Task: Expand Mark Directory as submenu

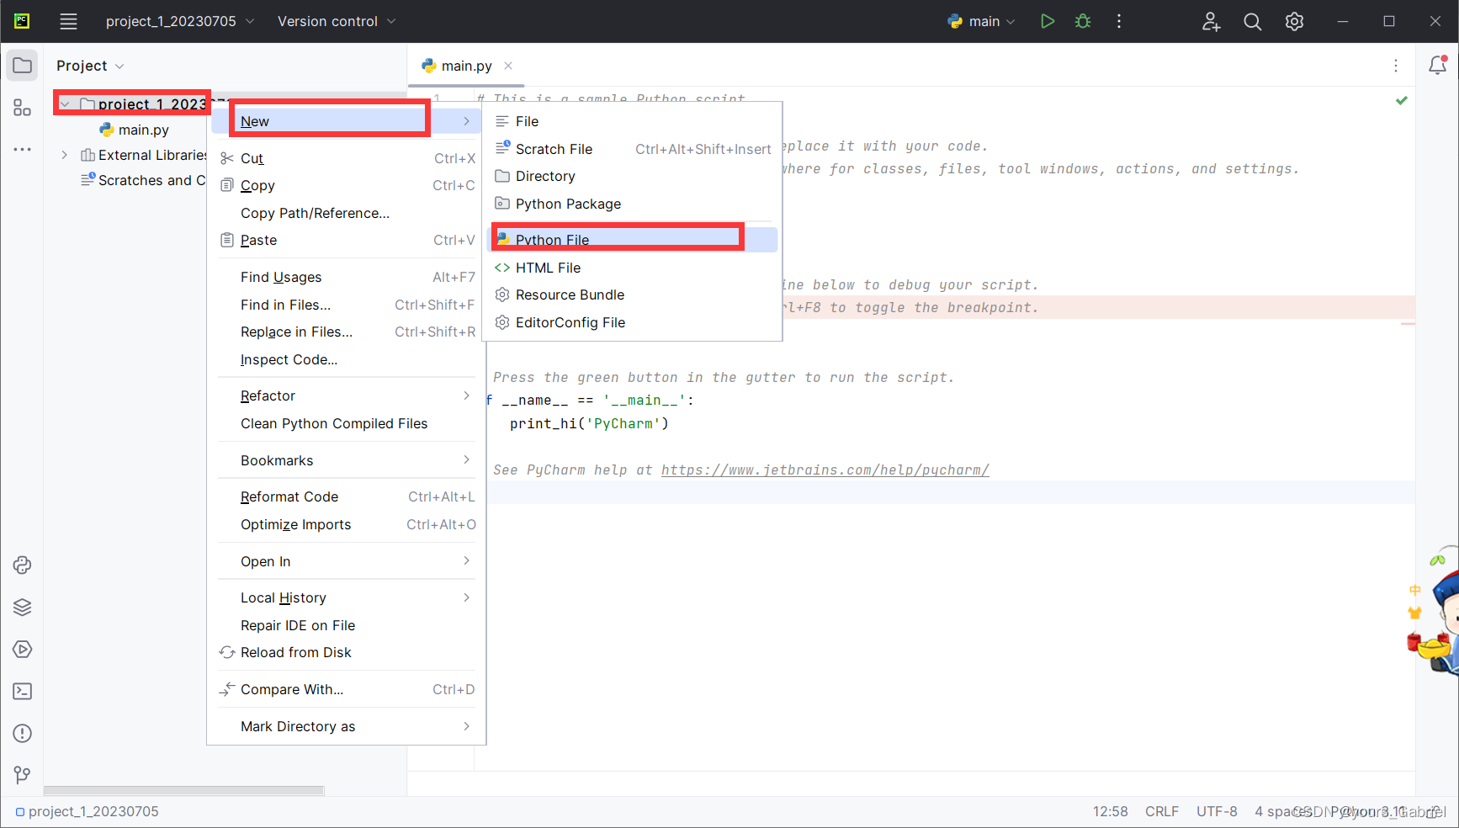Action: [x=347, y=726]
